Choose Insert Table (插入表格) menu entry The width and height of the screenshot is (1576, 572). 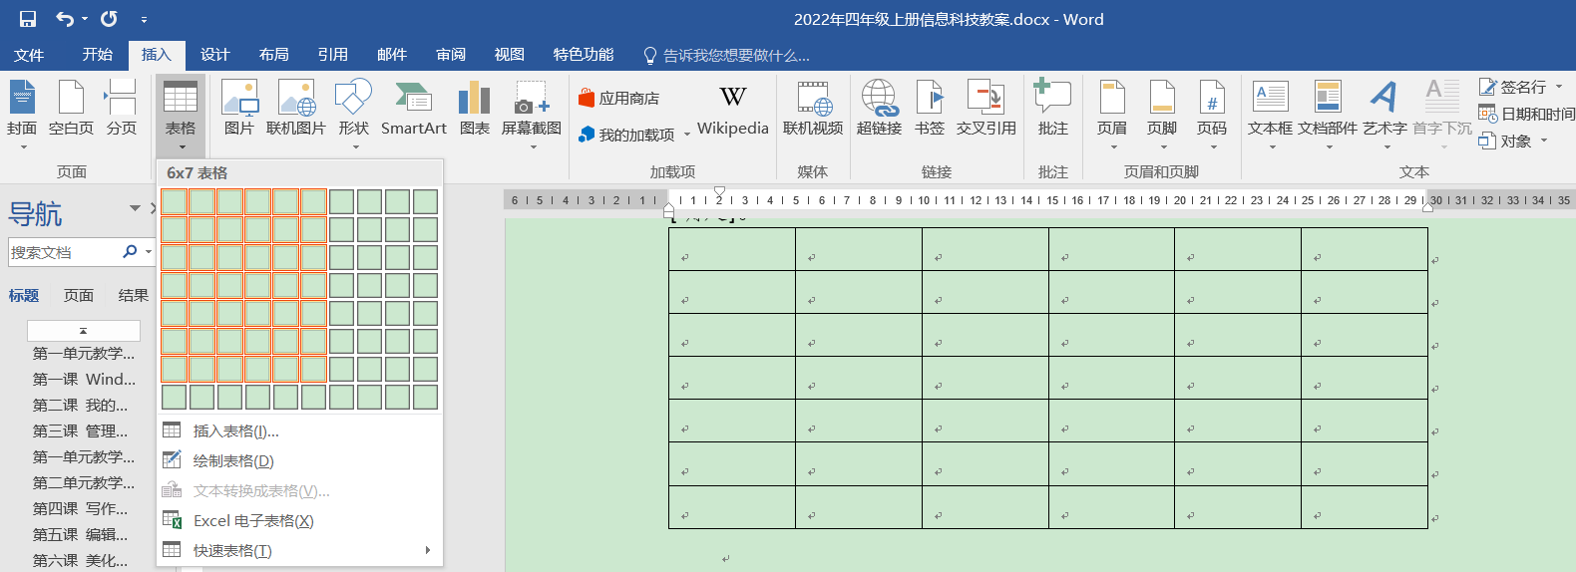(x=299, y=430)
